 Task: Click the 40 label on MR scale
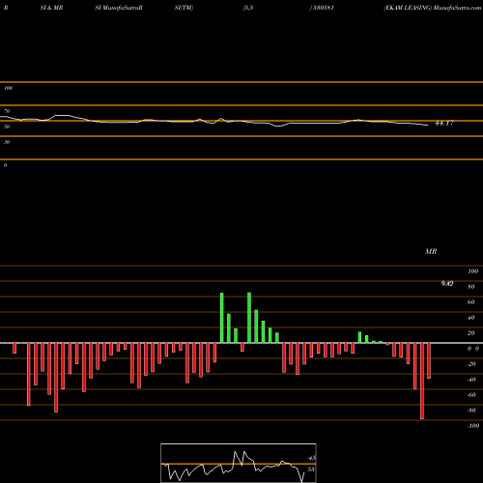pyautogui.click(x=470, y=318)
